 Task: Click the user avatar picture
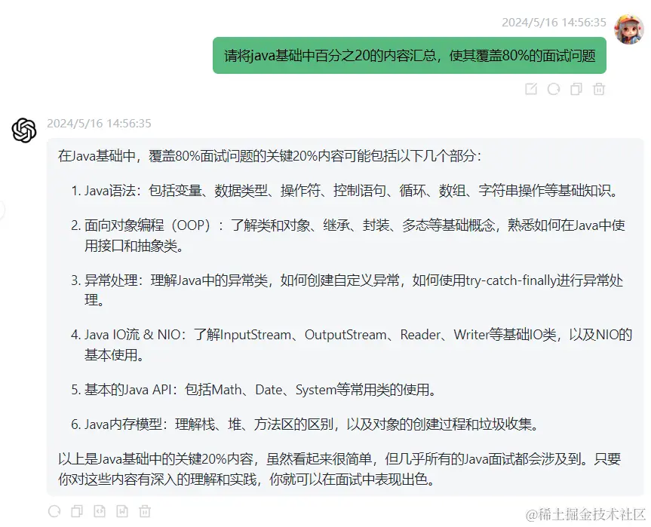point(629,29)
